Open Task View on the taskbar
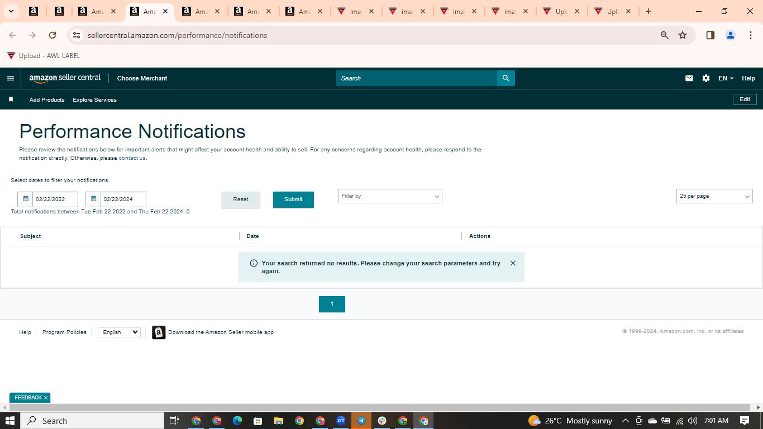This screenshot has height=429, width=763. [174, 421]
